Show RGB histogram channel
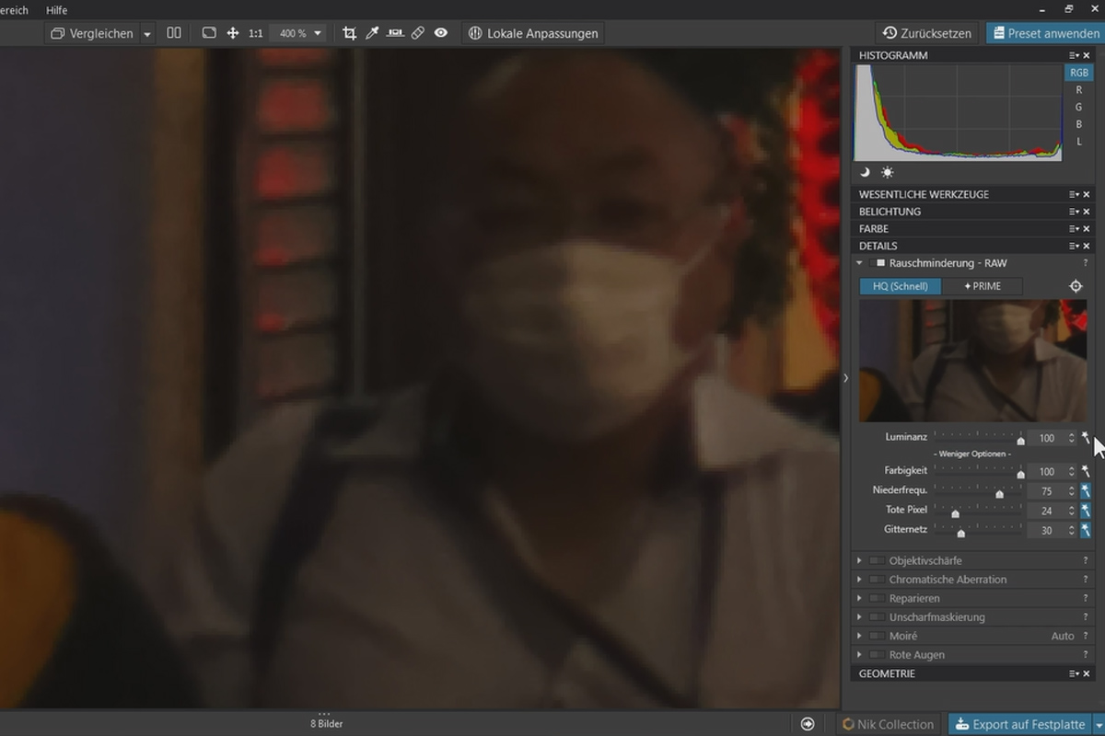This screenshot has height=736, width=1105. point(1078,73)
